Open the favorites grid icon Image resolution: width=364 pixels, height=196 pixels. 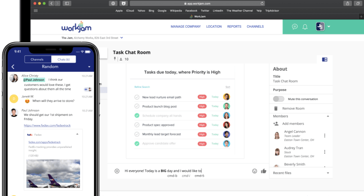tap(35, 11)
